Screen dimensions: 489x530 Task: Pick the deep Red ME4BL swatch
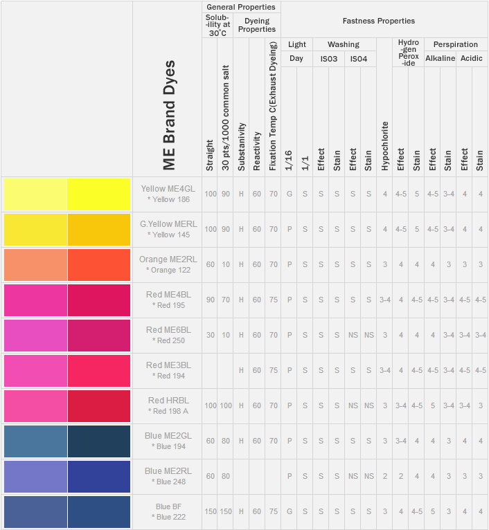click(99, 300)
